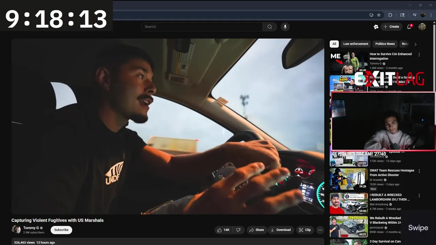Screen dimensions: 436x245
Task: Open Mat Armstrong channel name
Action: [x=379, y=205]
